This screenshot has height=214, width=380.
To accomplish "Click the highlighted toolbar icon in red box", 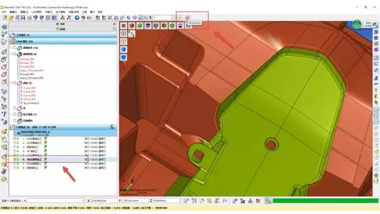I will point(187,18).
